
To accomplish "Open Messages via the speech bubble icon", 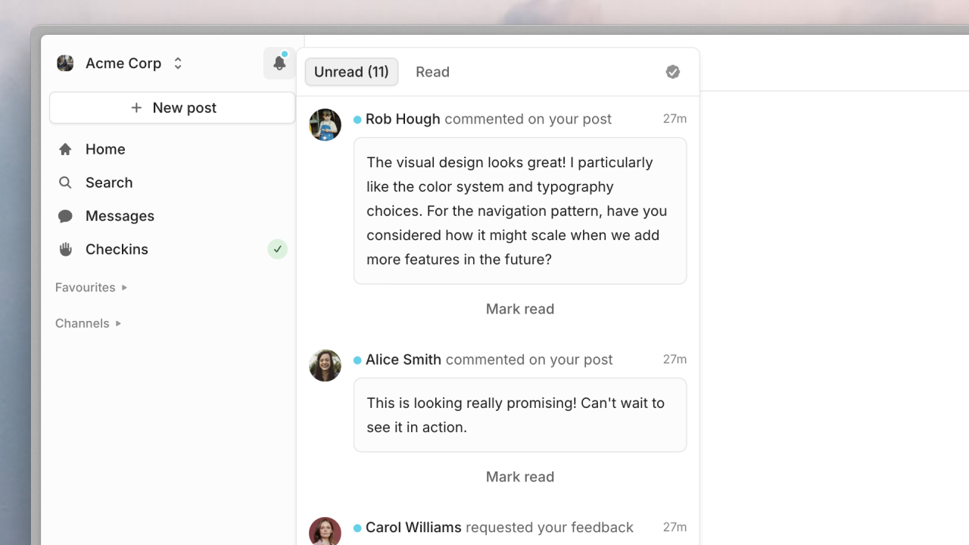I will [x=65, y=216].
